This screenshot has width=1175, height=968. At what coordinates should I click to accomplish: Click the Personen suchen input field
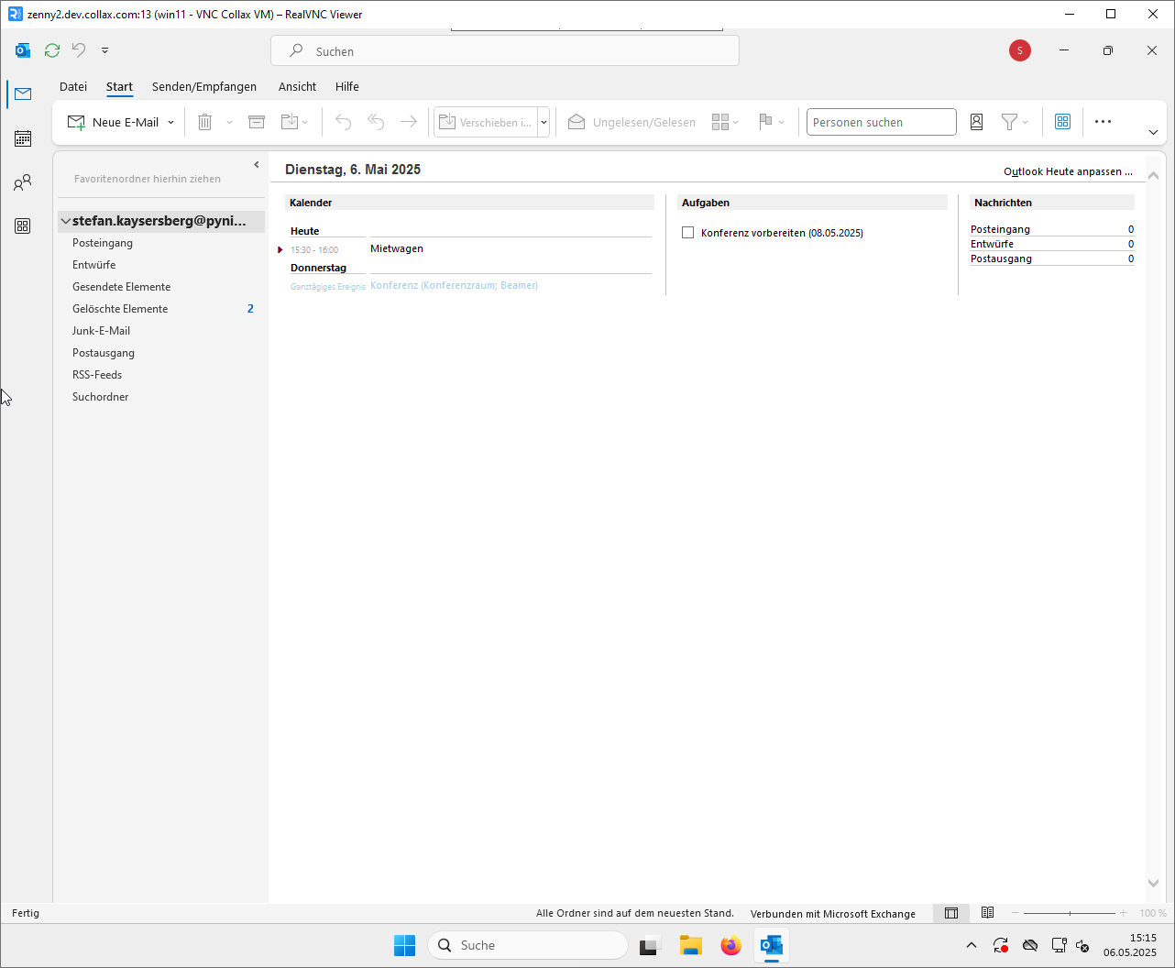(x=881, y=122)
